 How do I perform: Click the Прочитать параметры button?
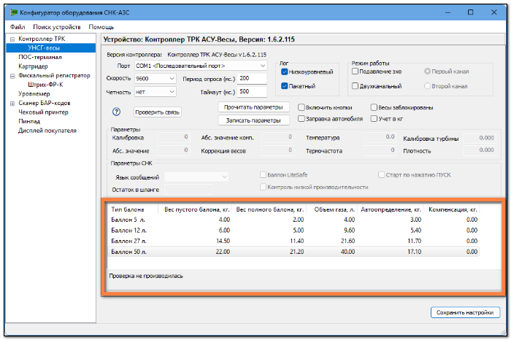253,107
